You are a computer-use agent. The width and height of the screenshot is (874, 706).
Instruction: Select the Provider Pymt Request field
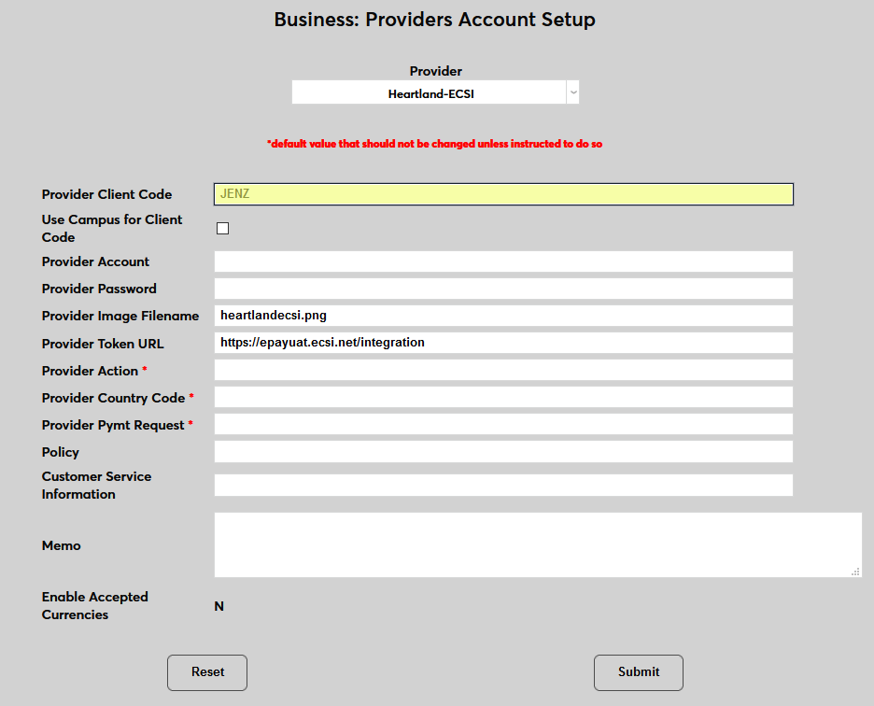pos(503,424)
